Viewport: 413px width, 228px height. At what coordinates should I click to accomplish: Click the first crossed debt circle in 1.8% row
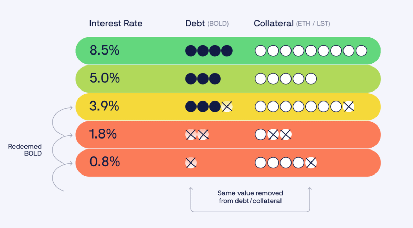tap(191, 134)
